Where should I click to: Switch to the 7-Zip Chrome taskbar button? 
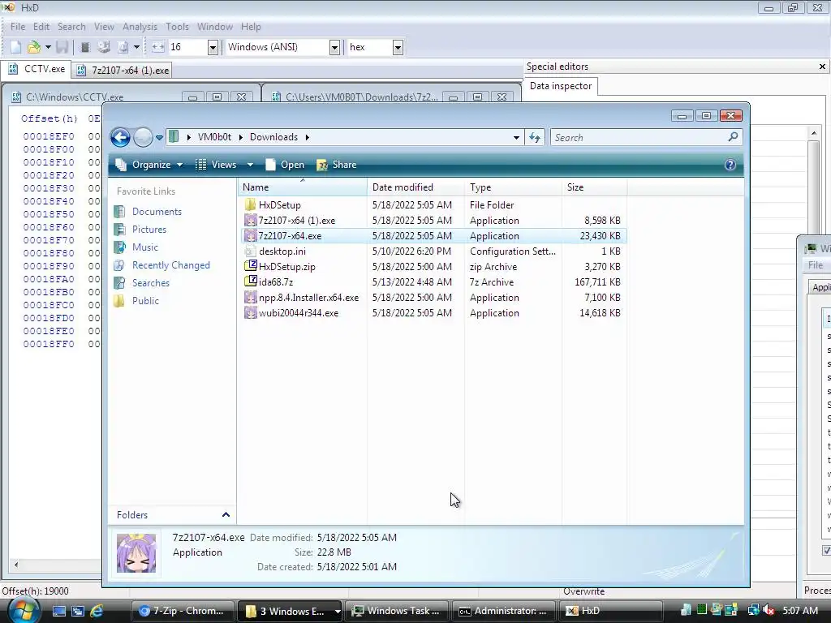(183, 611)
